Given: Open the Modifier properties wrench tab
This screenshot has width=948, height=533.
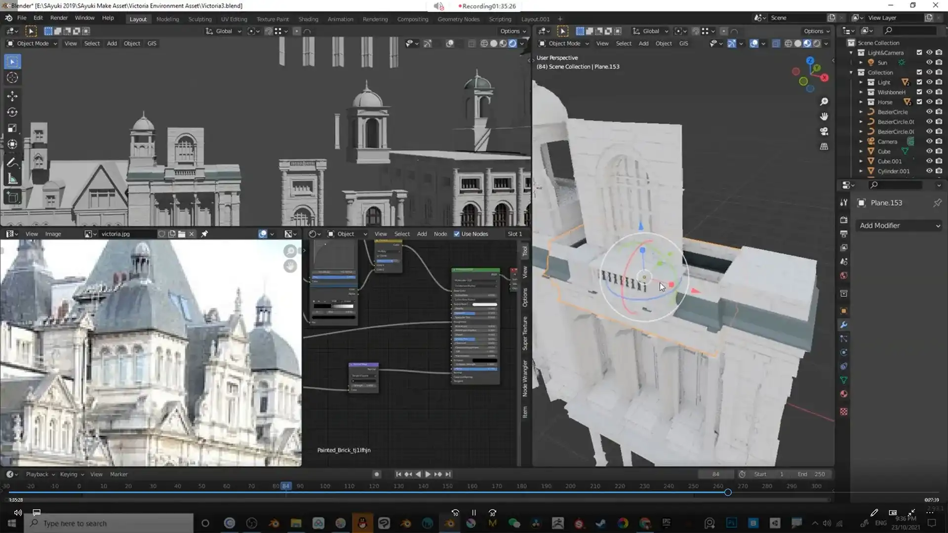Looking at the screenshot, I should (x=844, y=325).
